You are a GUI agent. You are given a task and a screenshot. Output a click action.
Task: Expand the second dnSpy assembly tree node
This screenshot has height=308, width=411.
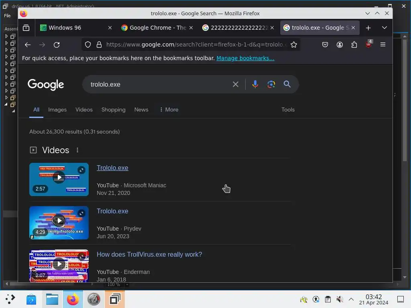(6, 43)
